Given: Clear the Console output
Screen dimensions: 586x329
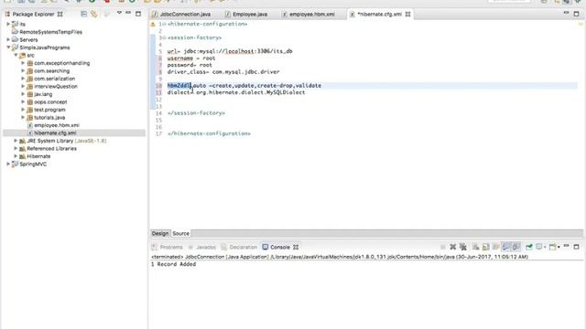Looking at the screenshot, I should [x=475, y=247].
